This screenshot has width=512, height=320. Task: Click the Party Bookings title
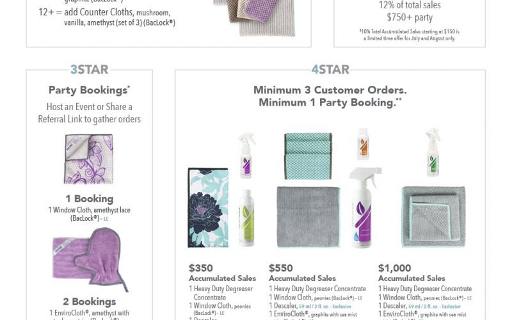click(89, 90)
